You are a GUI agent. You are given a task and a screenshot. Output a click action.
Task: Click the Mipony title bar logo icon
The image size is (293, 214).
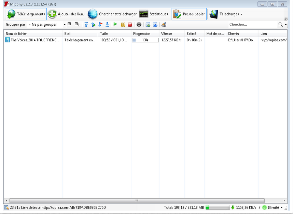pos(6,4)
